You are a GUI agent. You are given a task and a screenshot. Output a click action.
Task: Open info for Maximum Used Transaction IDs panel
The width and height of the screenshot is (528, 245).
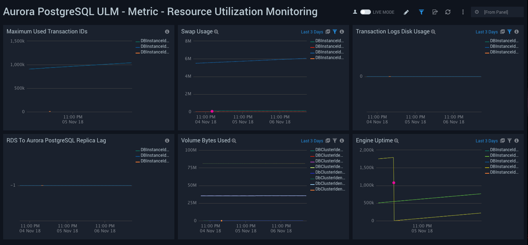(167, 31)
